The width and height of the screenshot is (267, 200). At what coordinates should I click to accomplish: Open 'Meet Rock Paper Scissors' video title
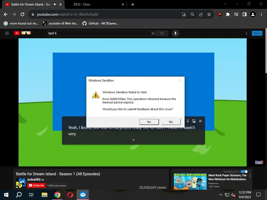[x=227, y=177]
